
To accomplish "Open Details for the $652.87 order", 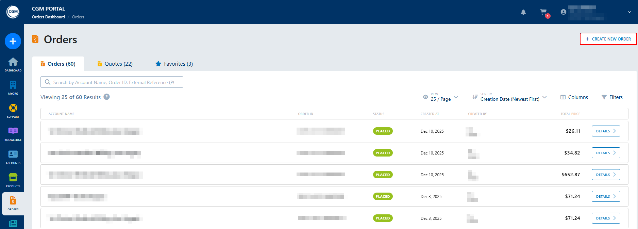I will click(x=606, y=175).
